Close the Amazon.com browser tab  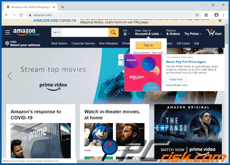click(54, 7)
